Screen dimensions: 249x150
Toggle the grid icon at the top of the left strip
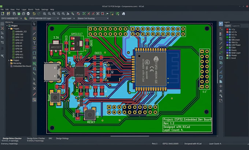click(2, 24)
